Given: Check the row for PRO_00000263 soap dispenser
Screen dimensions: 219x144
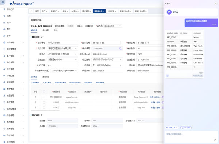Looking at the screenshot, I should 44,97.
